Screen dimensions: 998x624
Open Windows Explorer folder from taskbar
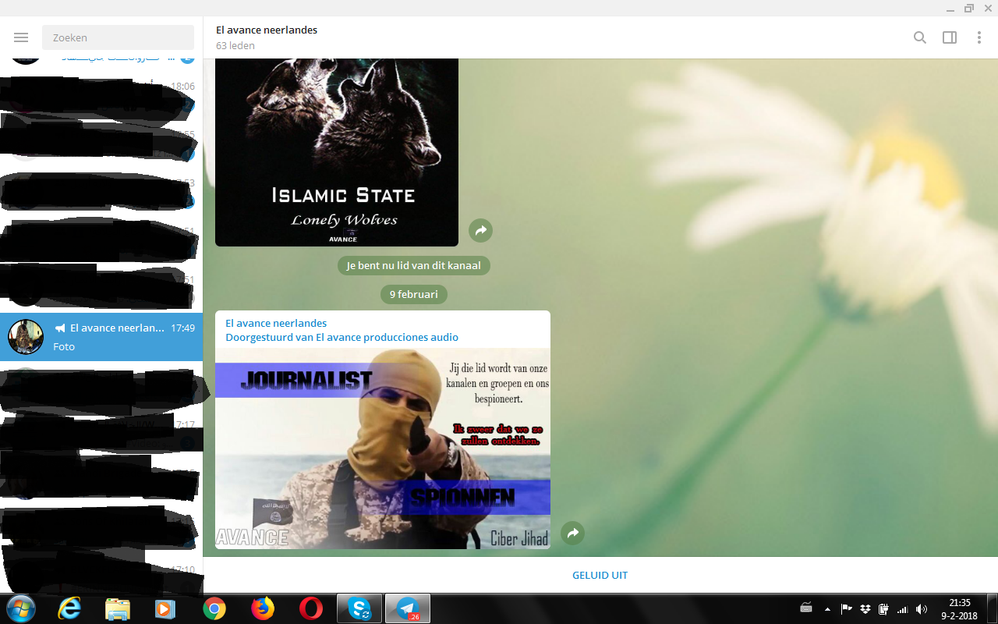pos(118,608)
